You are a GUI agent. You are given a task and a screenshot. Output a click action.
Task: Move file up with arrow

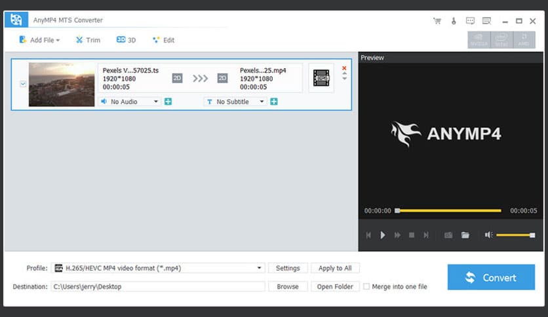[345, 73]
